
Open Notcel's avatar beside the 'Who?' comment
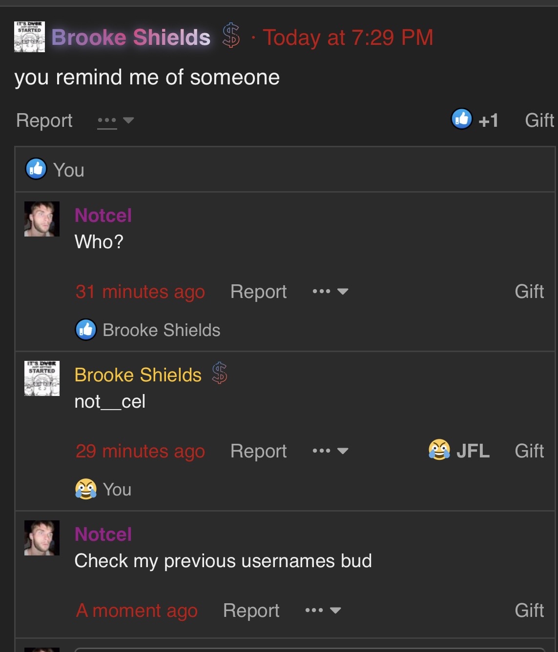(x=42, y=219)
